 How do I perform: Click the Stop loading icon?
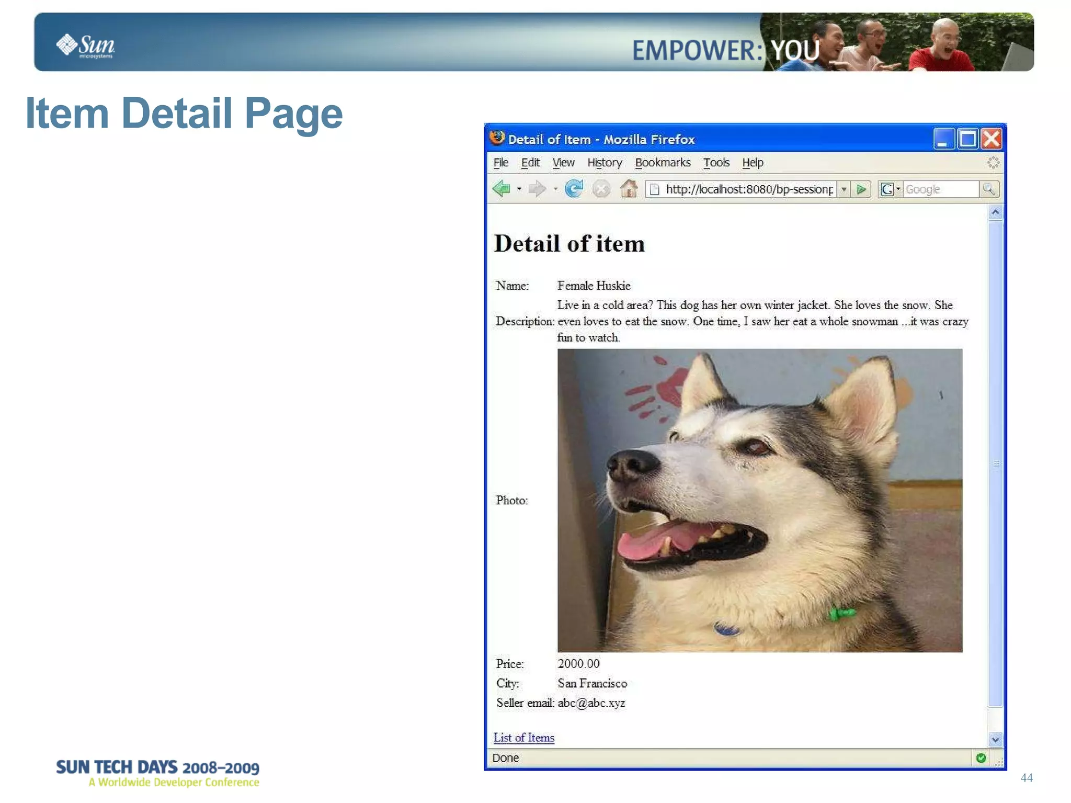point(601,189)
